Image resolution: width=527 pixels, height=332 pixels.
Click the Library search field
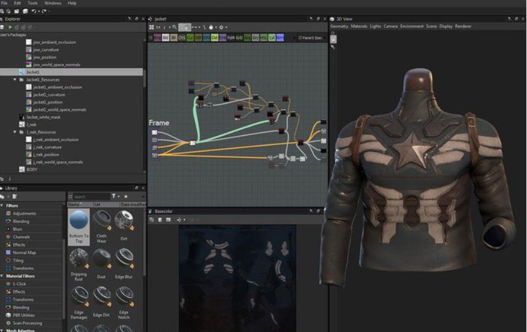[x=92, y=196]
